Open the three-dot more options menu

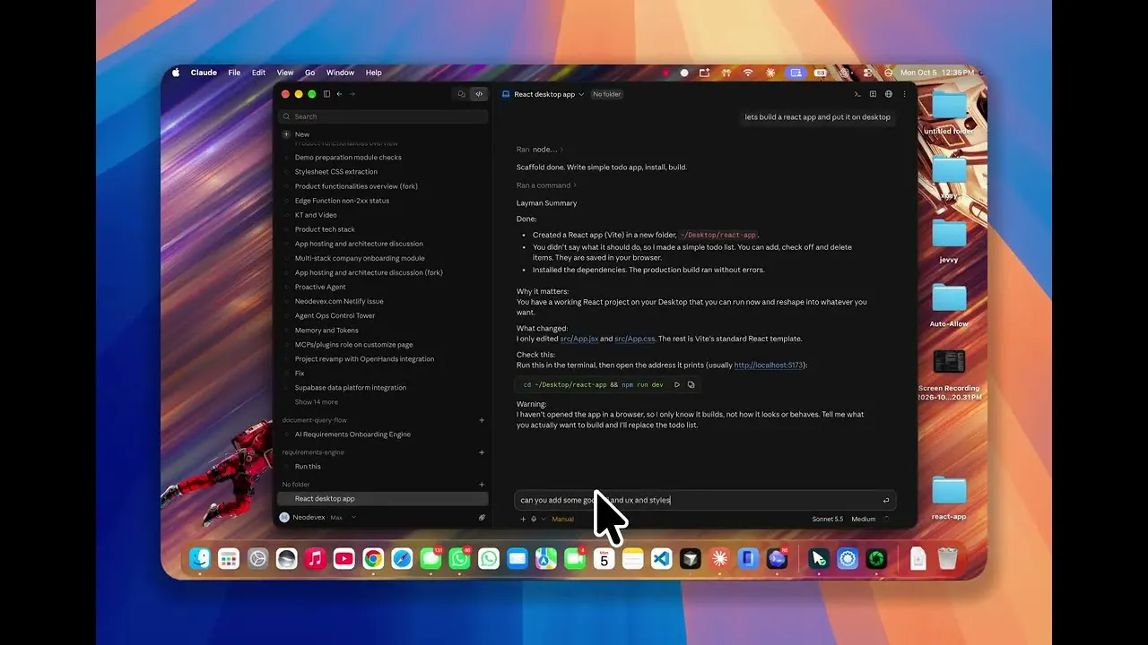(904, 94)
